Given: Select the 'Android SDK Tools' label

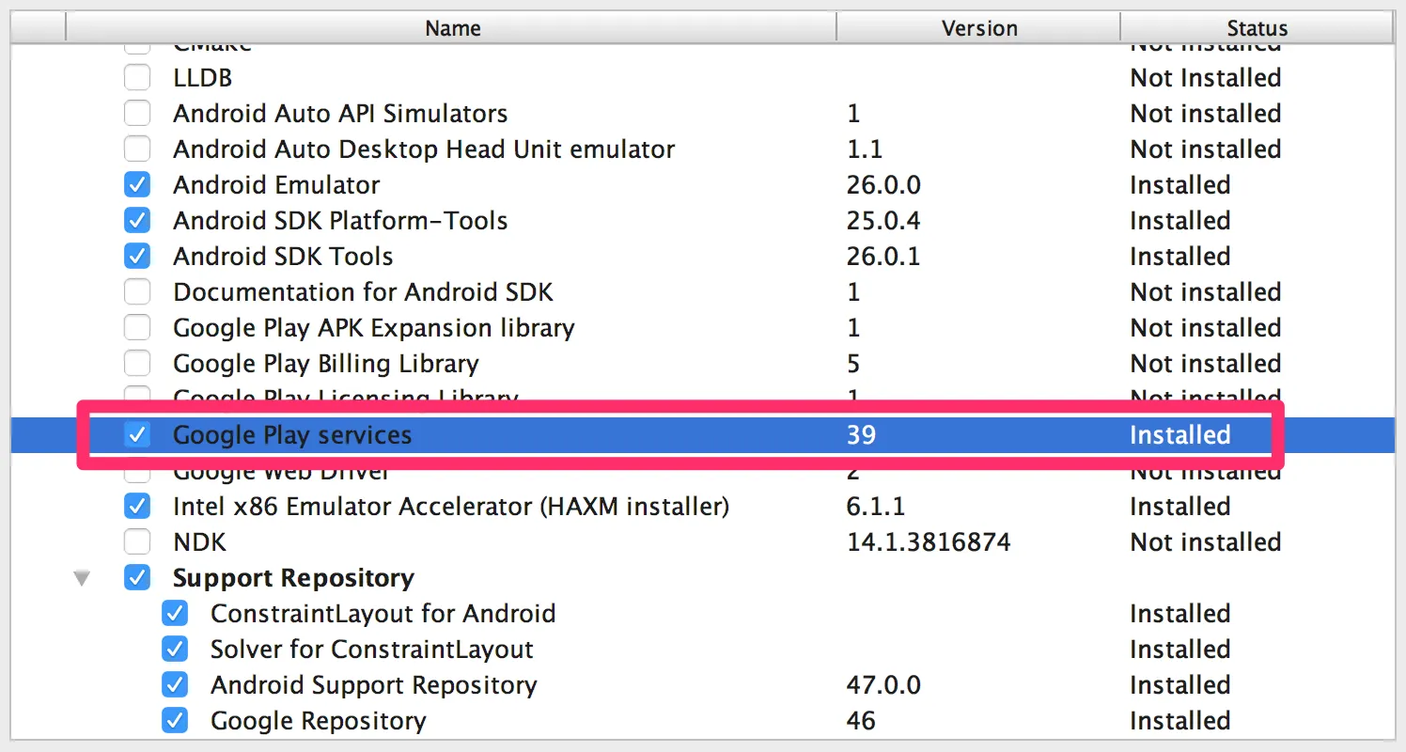Looking at the screenshot, I should click(x=283, y=257).
